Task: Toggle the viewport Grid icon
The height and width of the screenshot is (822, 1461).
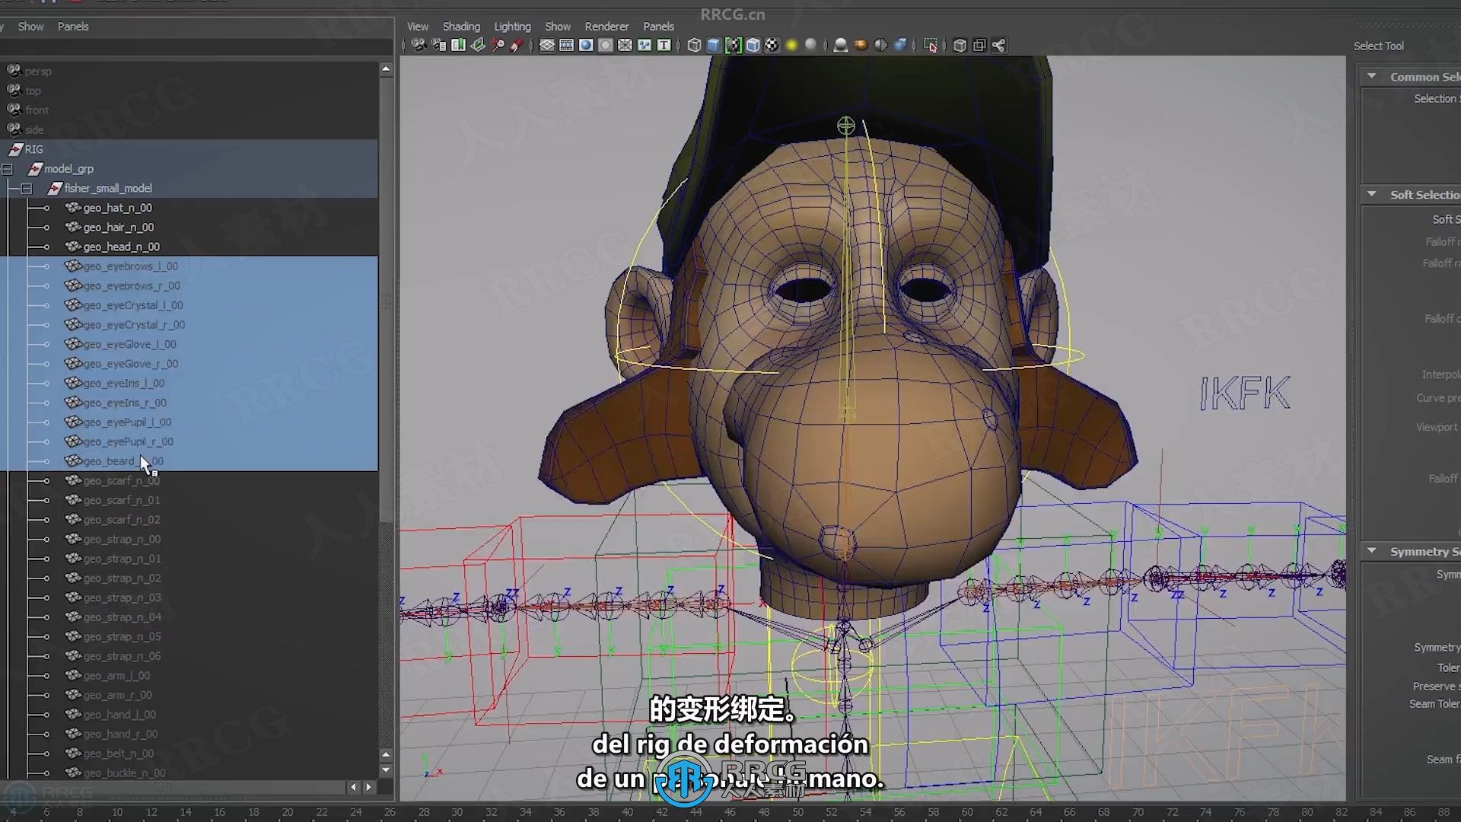Action: click(546, 46)
